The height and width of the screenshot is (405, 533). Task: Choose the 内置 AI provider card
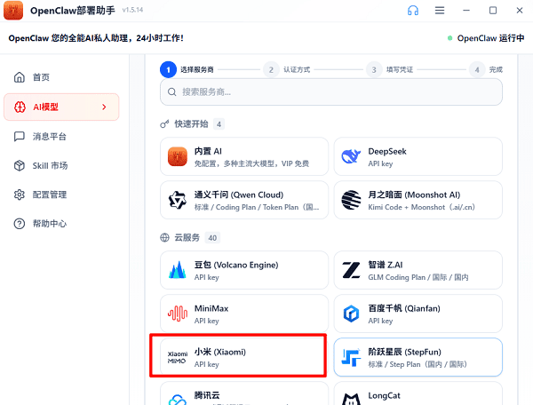point(244,156)
